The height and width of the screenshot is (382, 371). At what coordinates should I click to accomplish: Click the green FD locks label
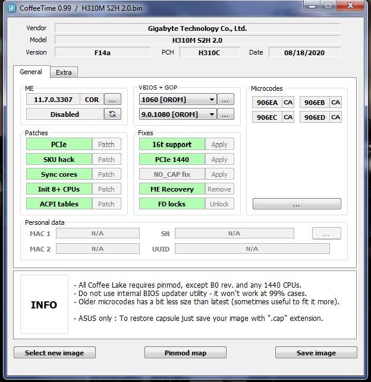point(172,204)
